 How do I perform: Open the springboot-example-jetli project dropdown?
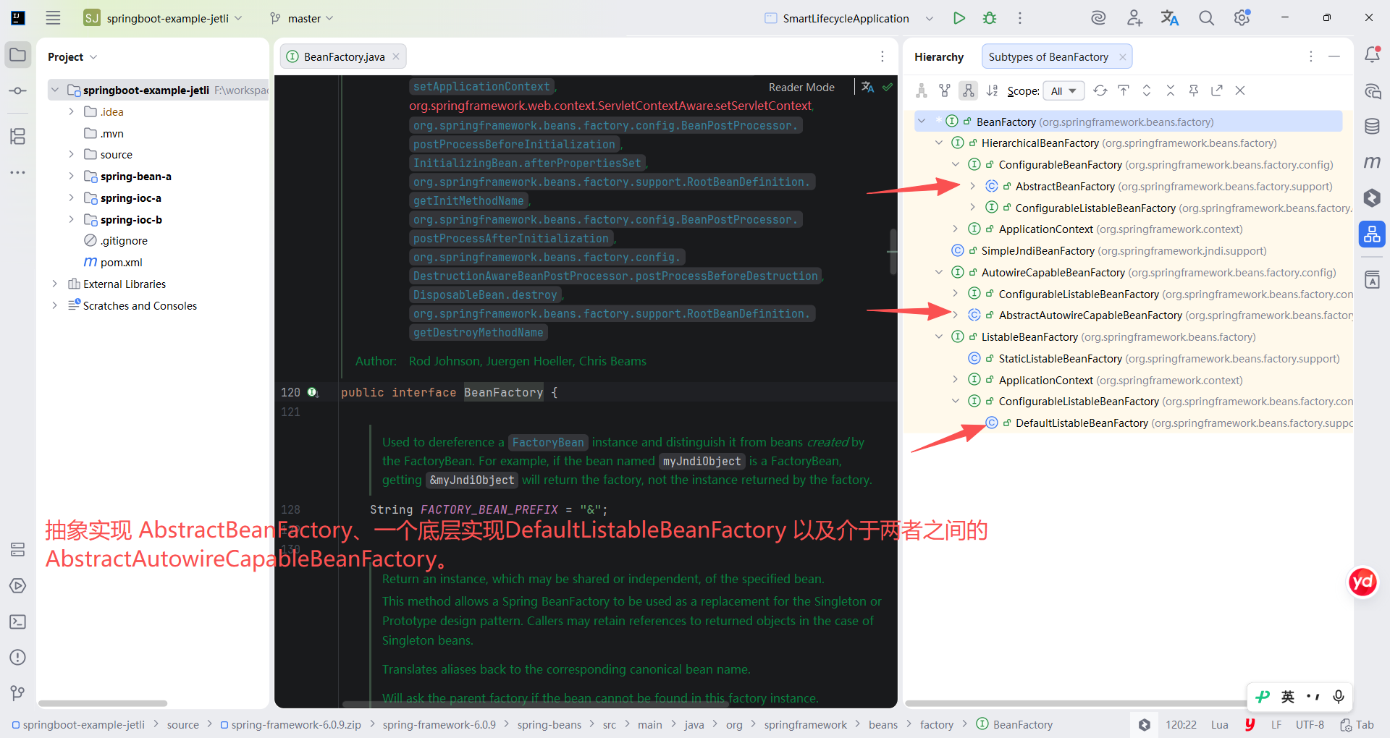tap(163, 18)
